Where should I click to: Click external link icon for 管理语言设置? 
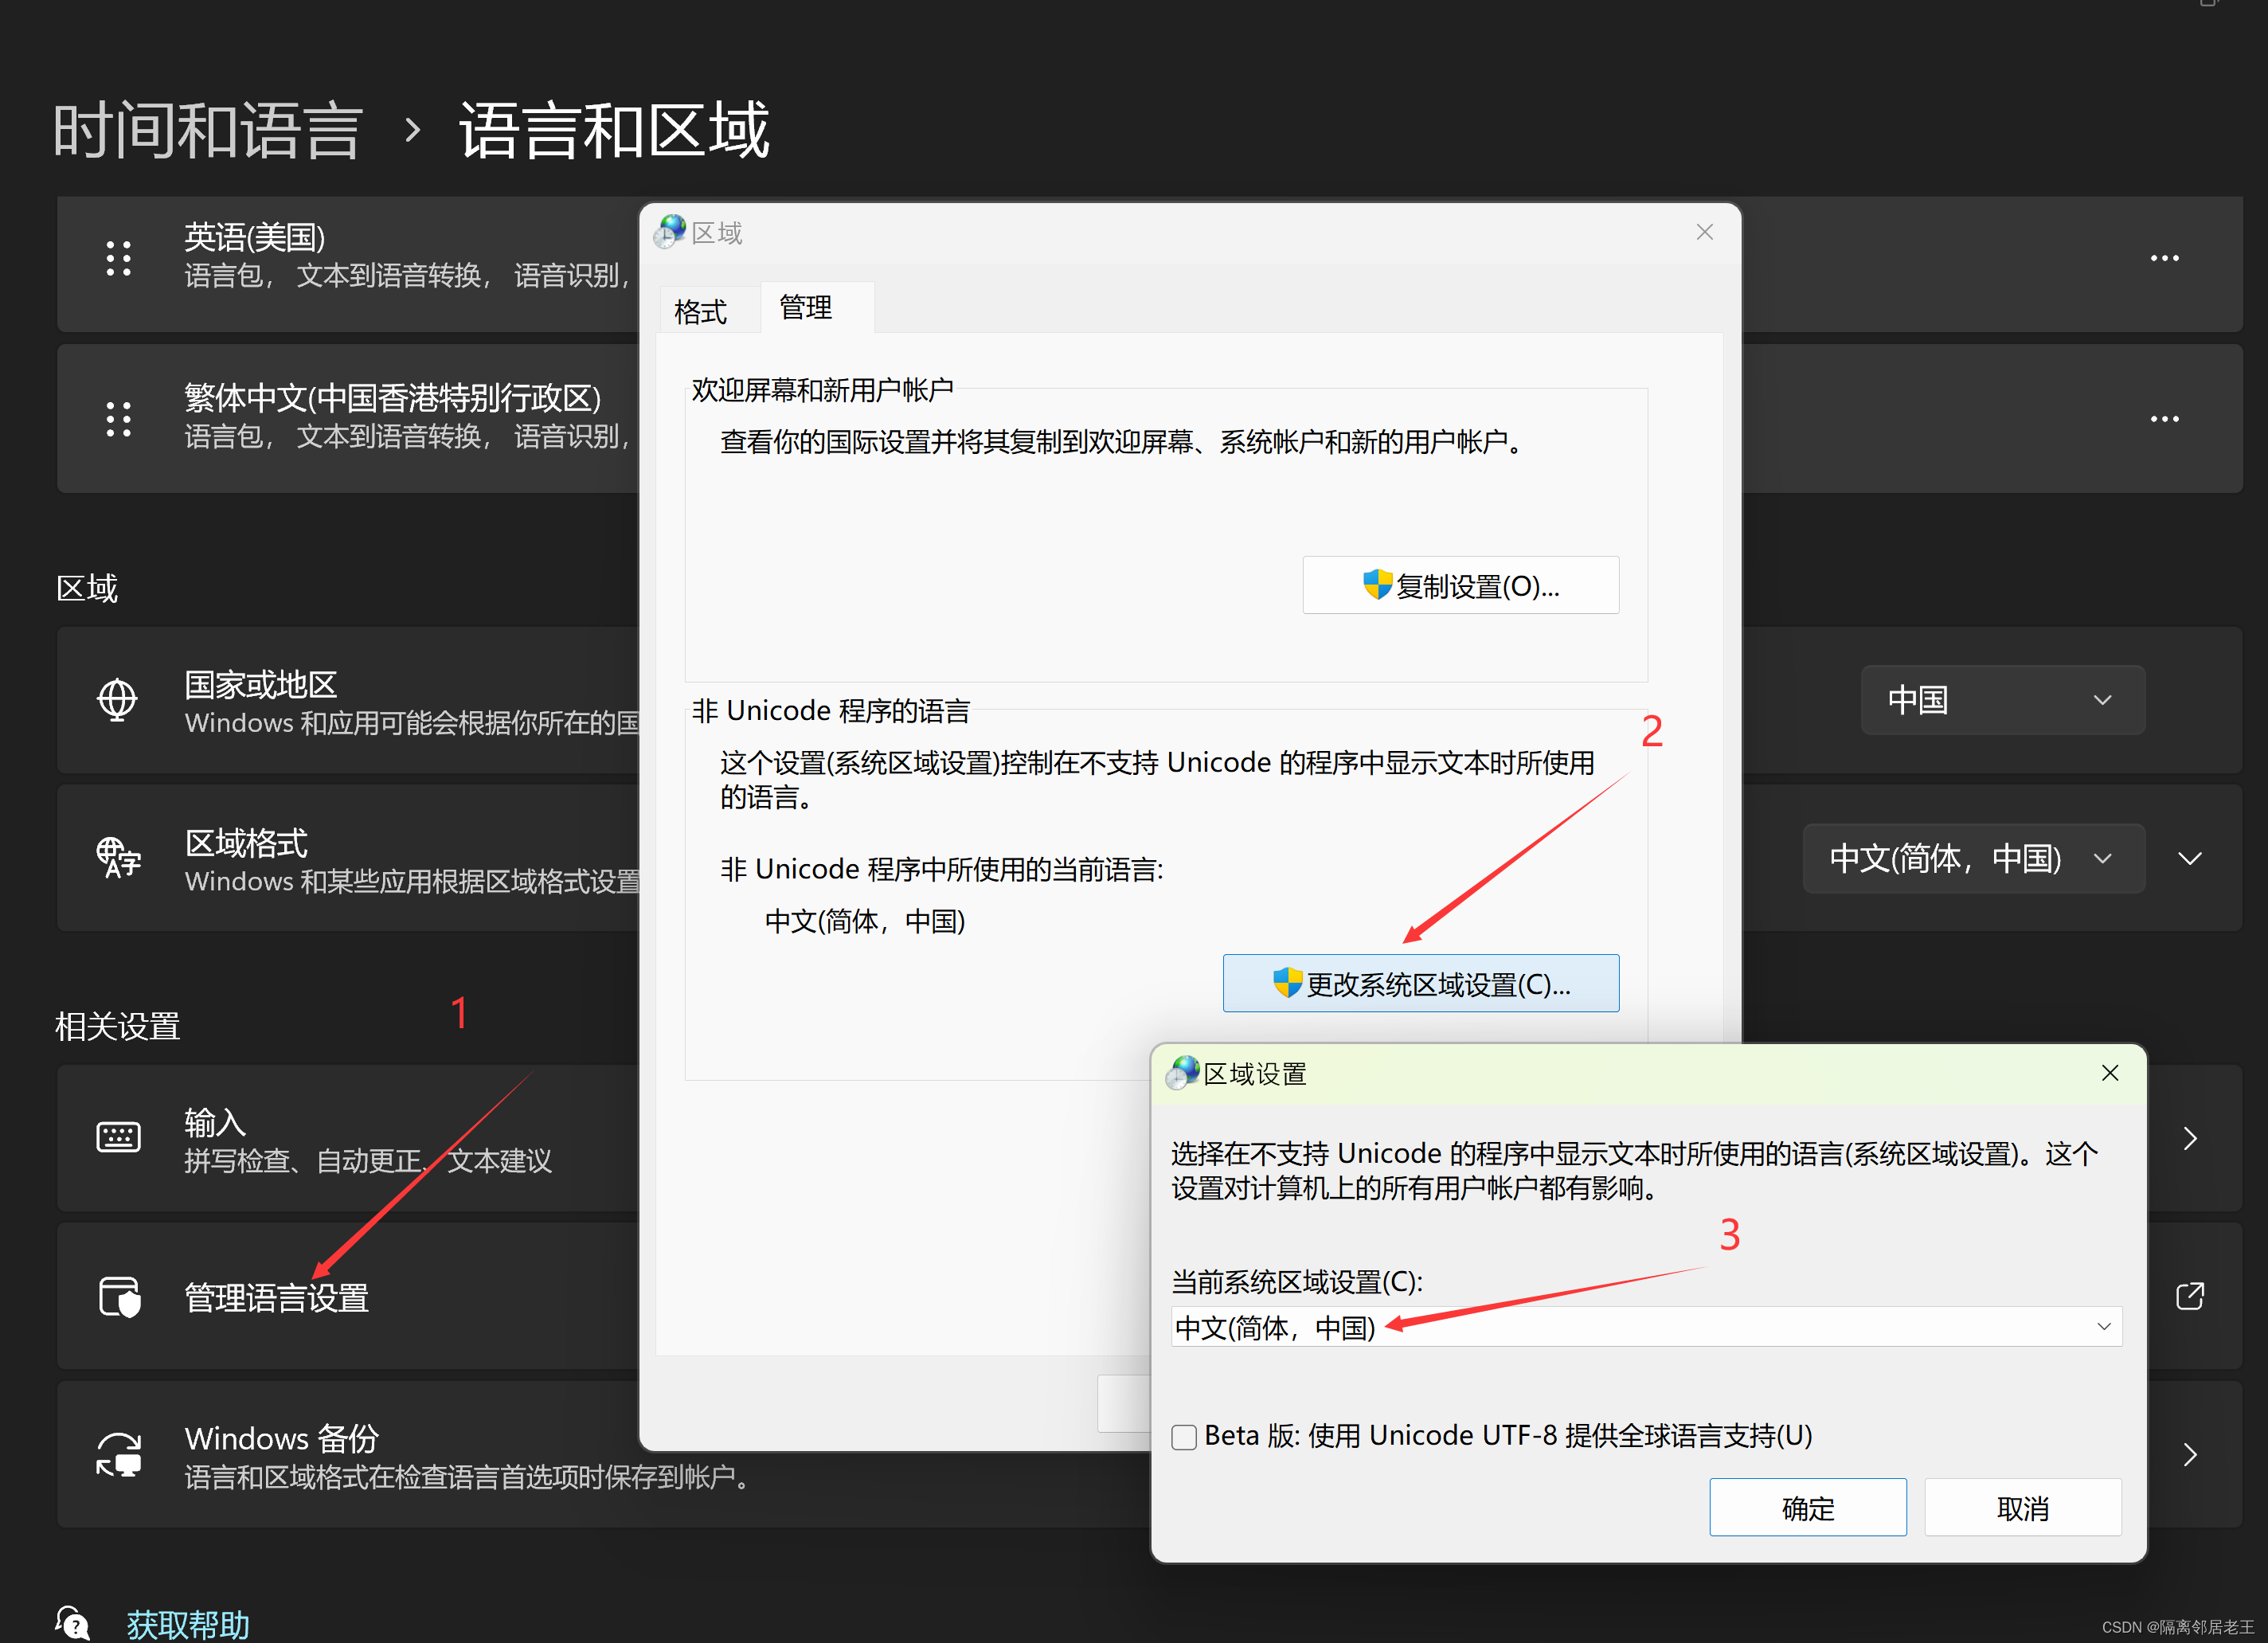tap(2189, 1297)
